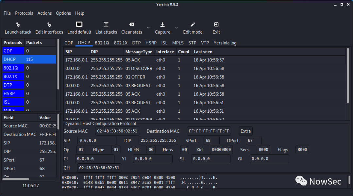This screenshot has width=353, height=196.
Task: Expand the dropdown arrow beside Clear stats
Action: pyautogui.click(x=148, y=27)
